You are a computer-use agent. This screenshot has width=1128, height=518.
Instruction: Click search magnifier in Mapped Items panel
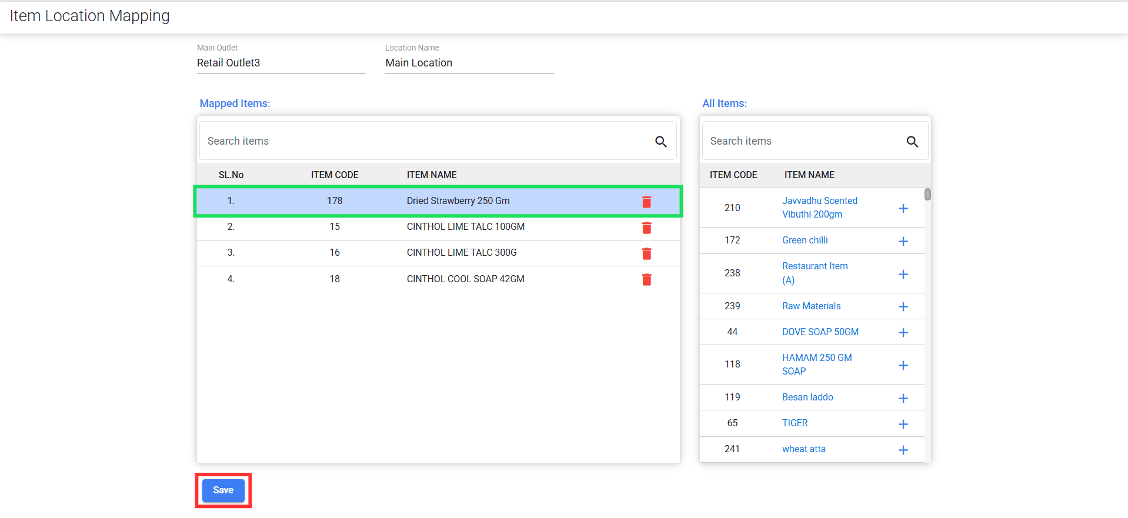click(660, 142)
